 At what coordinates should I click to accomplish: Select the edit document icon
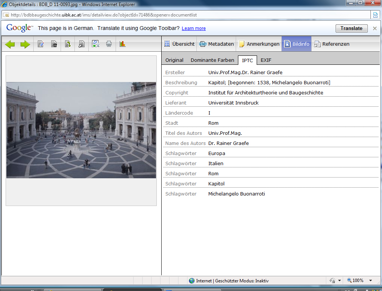(x=40, y=44)
